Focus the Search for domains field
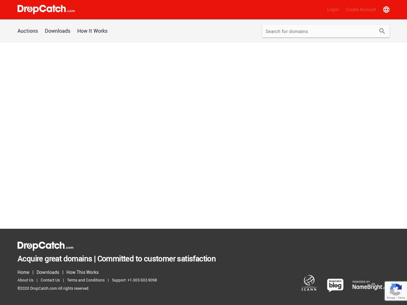Image resolution: width=407 pixels, height=305 pixels. tap(320, 31)
